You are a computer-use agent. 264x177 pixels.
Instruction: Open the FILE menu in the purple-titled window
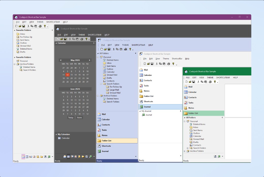(x=18, y=22)
